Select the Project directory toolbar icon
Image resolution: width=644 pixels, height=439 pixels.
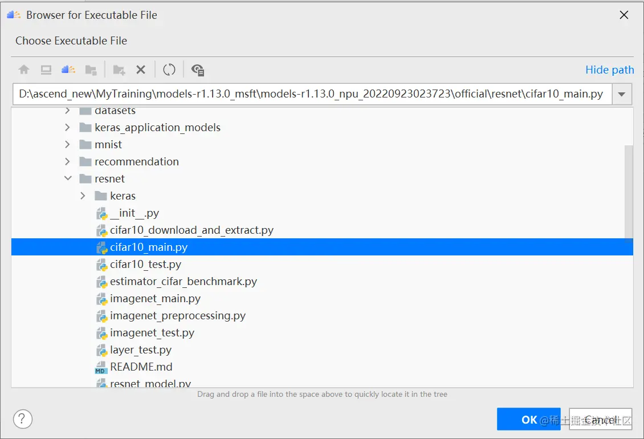[x=68, y=70]
